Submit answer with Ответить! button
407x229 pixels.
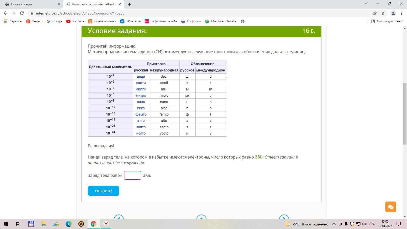click(104, 191)
